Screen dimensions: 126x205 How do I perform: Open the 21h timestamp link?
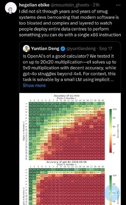[x=96, y=5]
